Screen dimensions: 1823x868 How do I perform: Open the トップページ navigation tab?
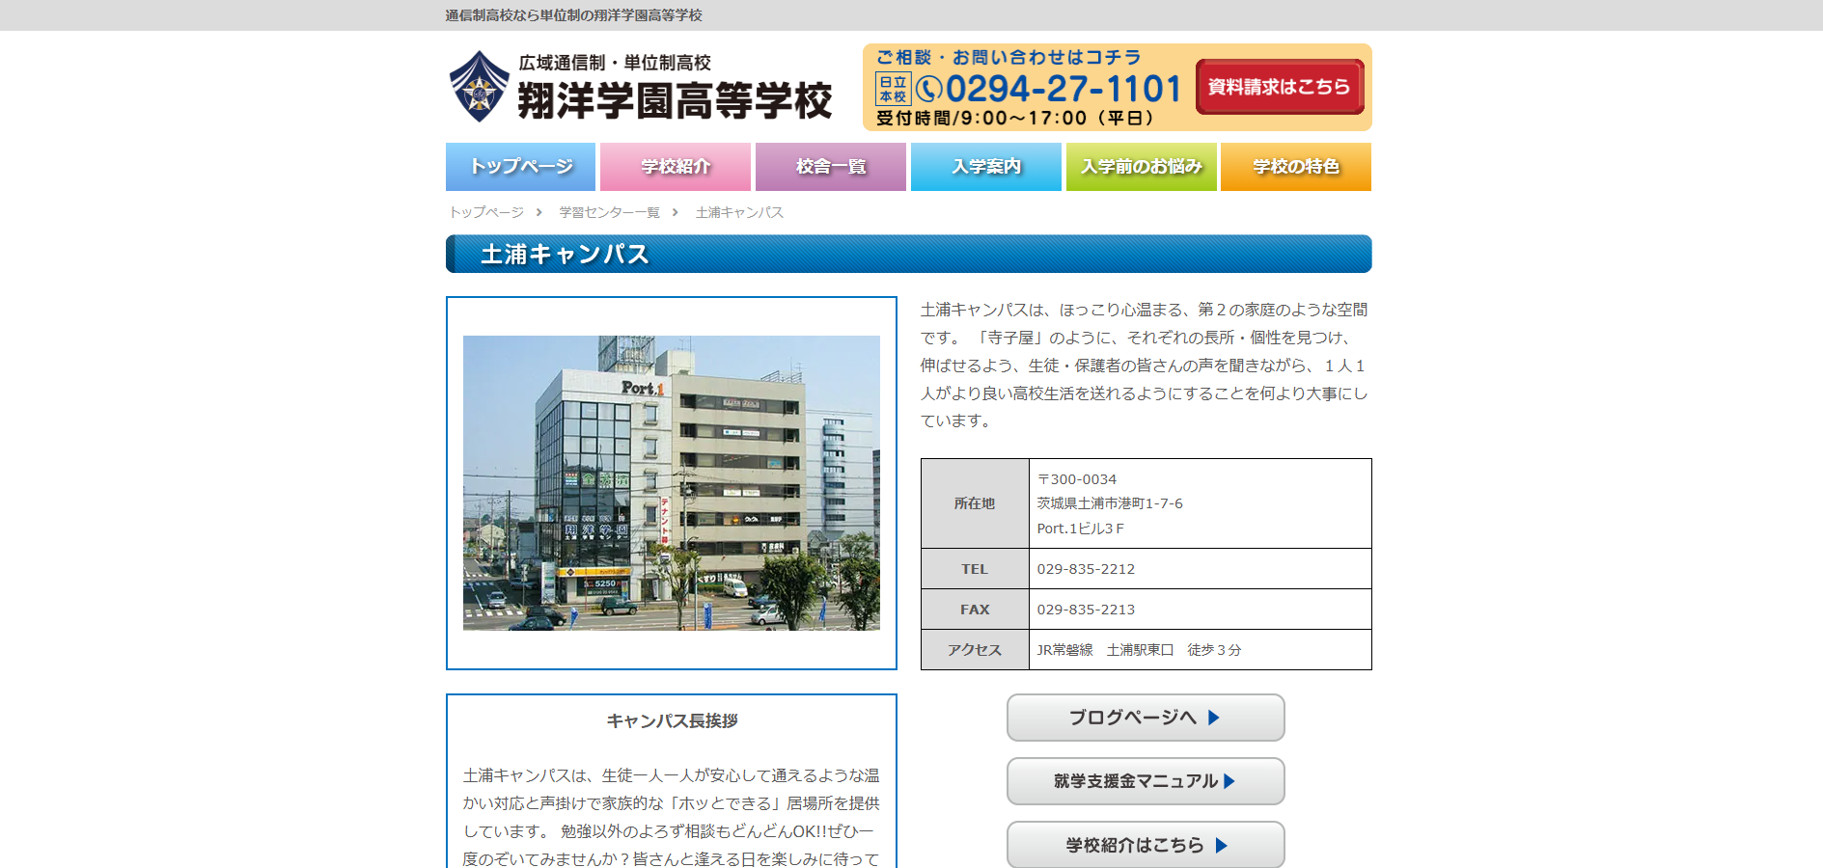tap(520, 167)
